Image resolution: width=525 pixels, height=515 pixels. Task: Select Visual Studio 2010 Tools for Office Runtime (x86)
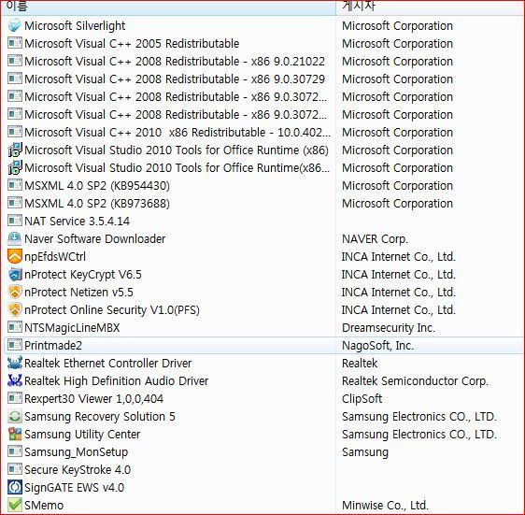click(x=177, y=150)
